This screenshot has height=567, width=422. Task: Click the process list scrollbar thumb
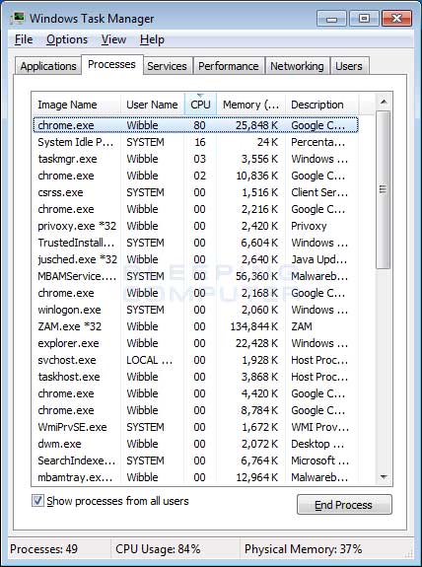pyautogui.click(x=384, y=189)
